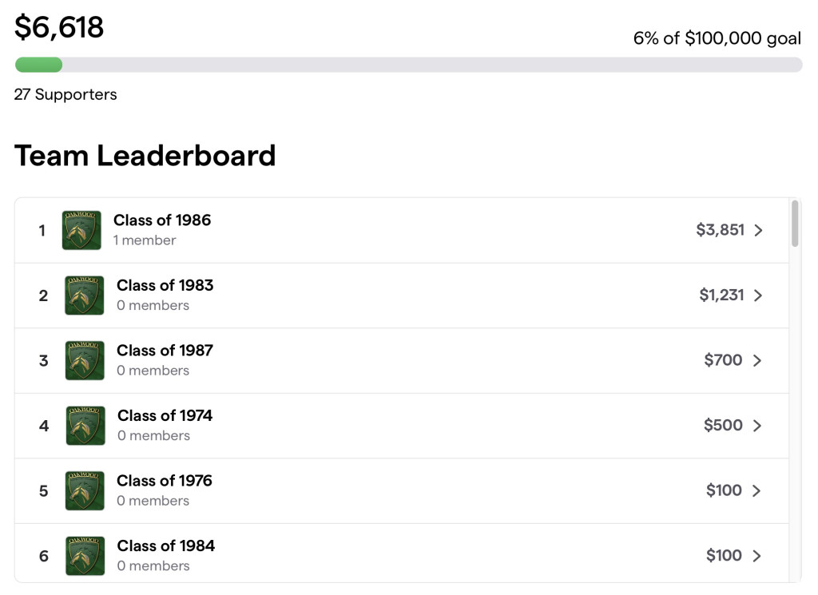Click the $3,851 amount for Class of 1986
The image size is (818, 595).
pos(720,229)
